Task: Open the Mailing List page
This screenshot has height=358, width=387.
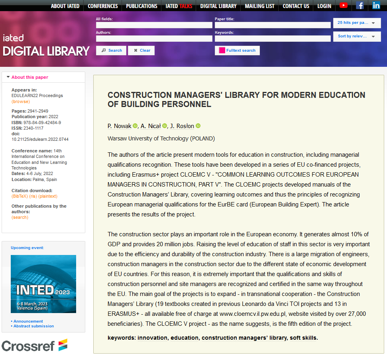Action: coord(259,6)
